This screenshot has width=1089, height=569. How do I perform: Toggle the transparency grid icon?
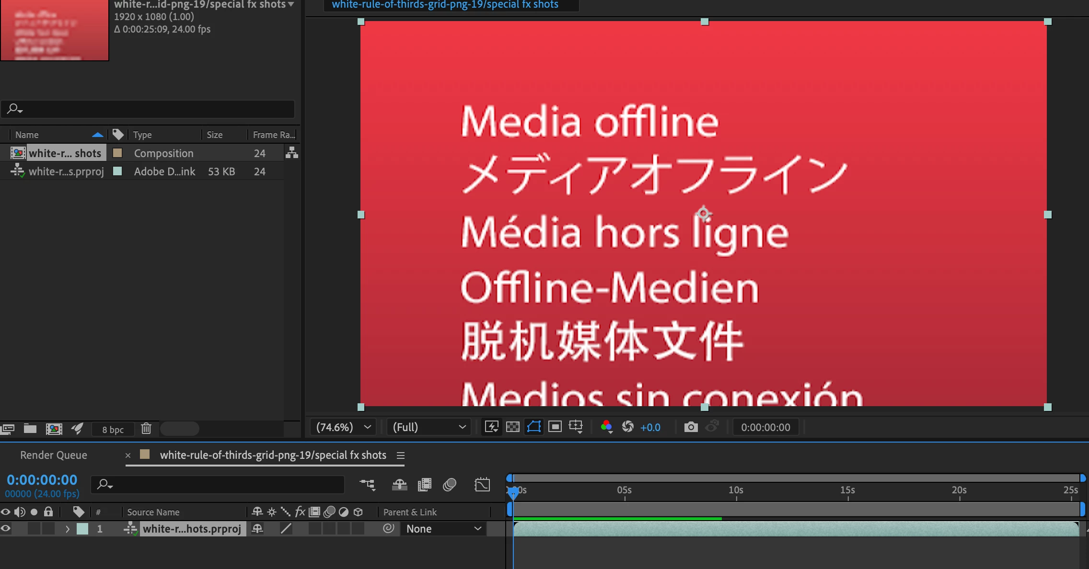point(513,427)
